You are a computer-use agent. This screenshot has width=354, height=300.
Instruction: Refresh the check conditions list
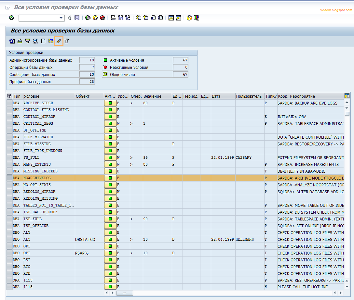12,41
